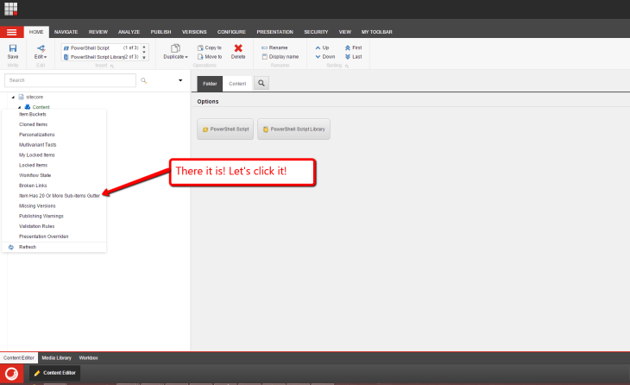Click the Rename icon in ribbon

tap(266, 47)
